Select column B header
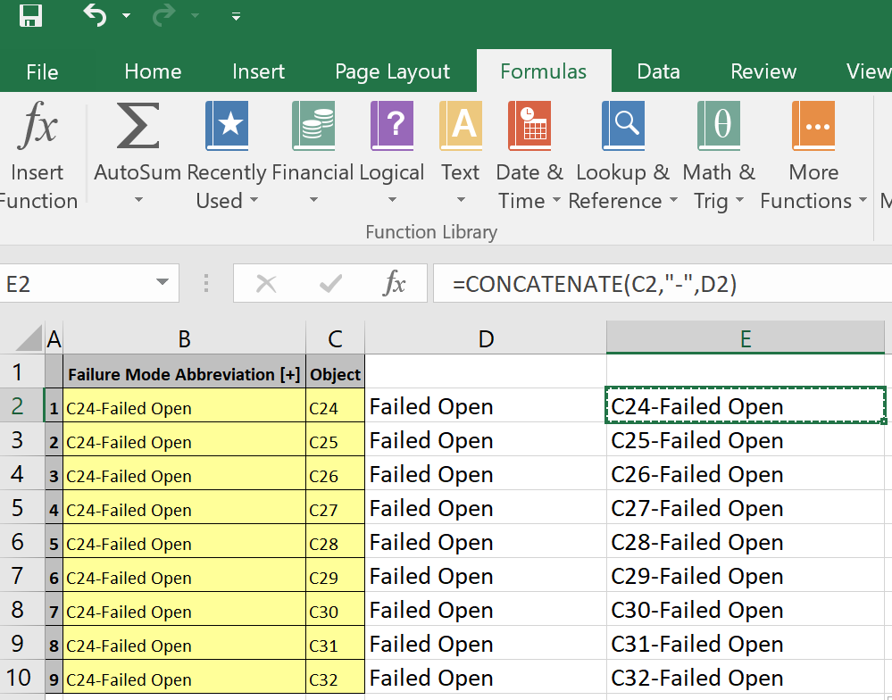 tap(184, 339)
